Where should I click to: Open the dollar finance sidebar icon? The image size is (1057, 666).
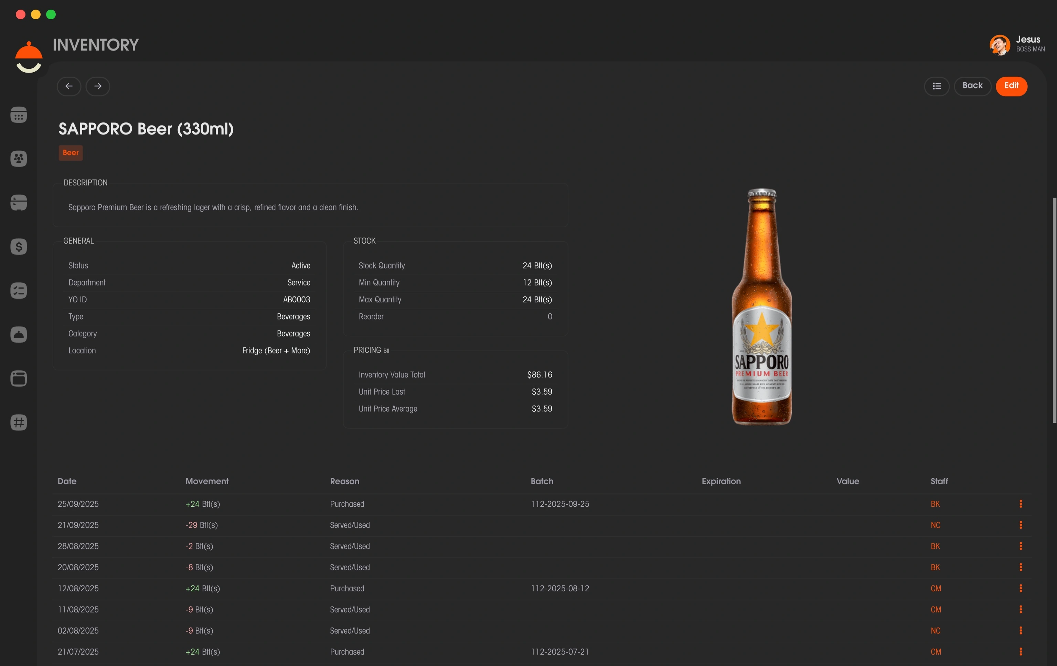(19, 247)
